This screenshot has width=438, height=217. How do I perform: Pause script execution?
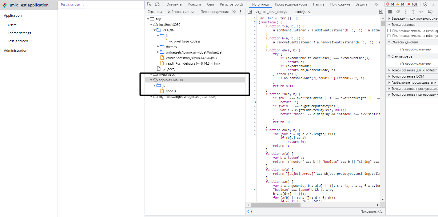point(390,12)
